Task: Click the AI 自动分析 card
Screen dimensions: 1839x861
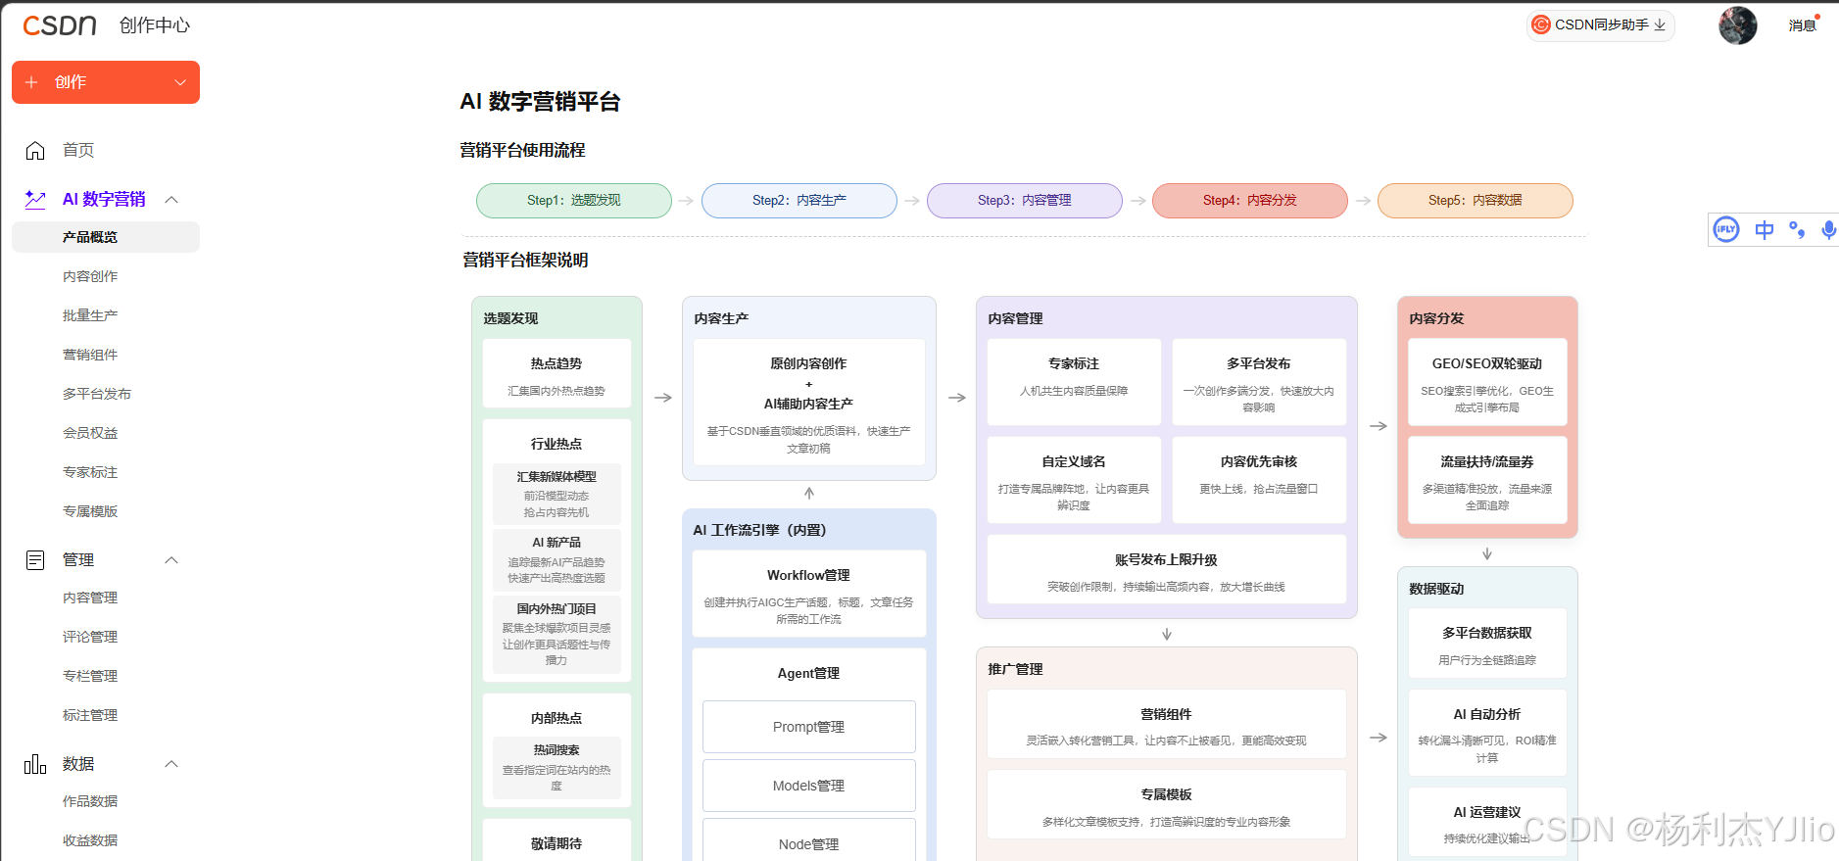Action: point(1487,733)
